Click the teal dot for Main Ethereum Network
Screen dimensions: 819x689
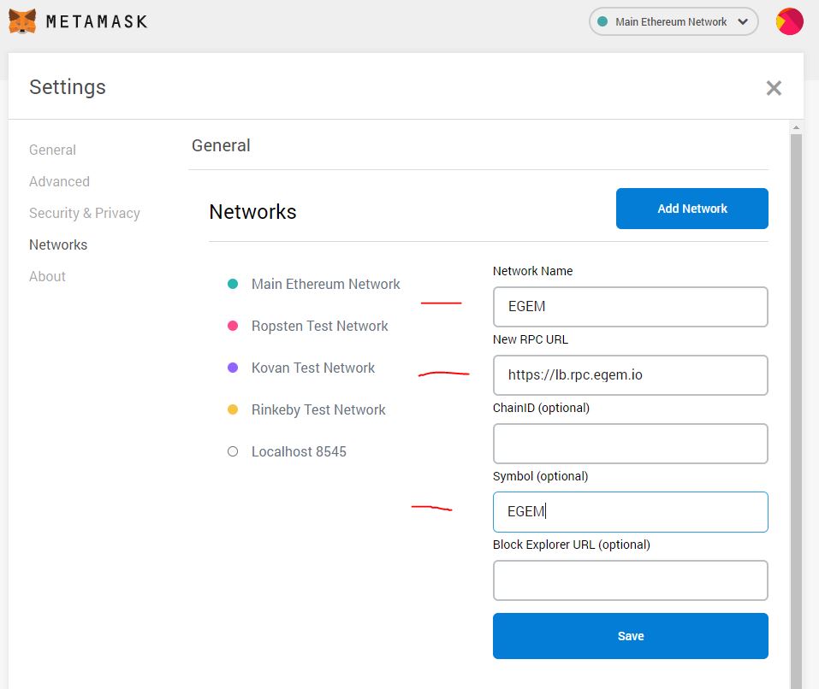point(233,284)
